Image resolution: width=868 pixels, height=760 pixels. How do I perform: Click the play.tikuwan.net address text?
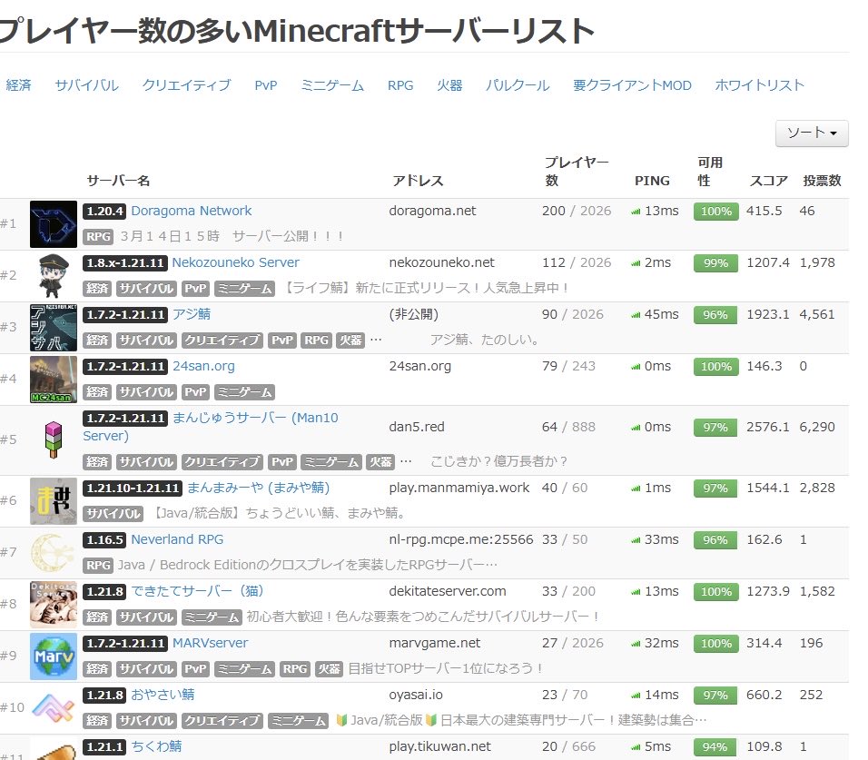(440, 746)
